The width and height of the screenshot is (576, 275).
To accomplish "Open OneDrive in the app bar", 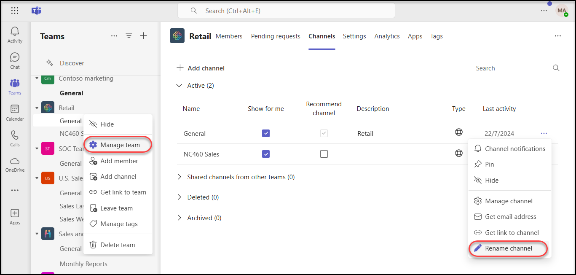I will tap(15, 164).
